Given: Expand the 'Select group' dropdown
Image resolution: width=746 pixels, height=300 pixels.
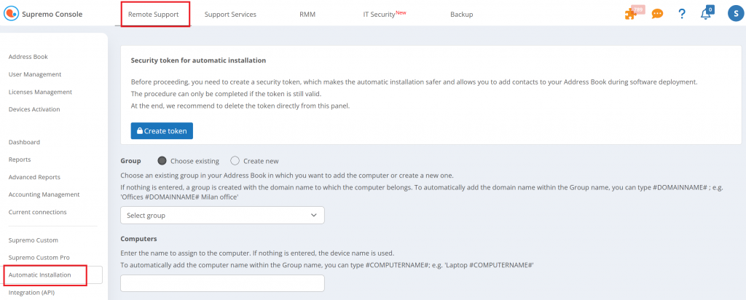Looking at the screenshot, I should (222, 216).
